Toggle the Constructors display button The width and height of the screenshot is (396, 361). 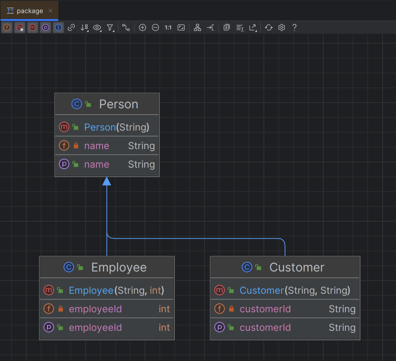point(20,27)
